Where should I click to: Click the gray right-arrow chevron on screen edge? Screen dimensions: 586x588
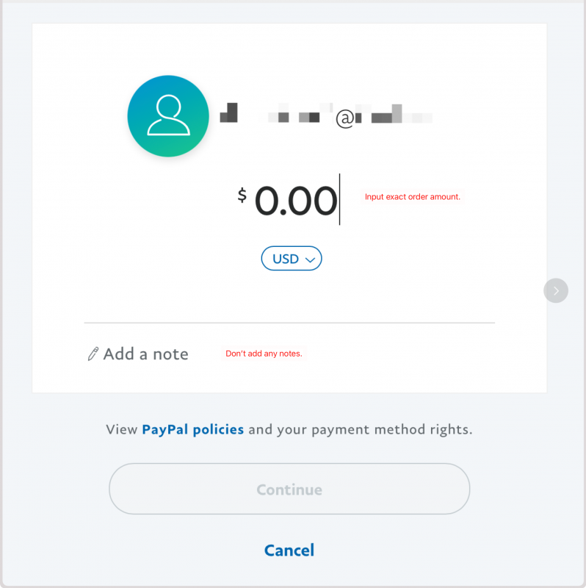click(x=556, y=290)
